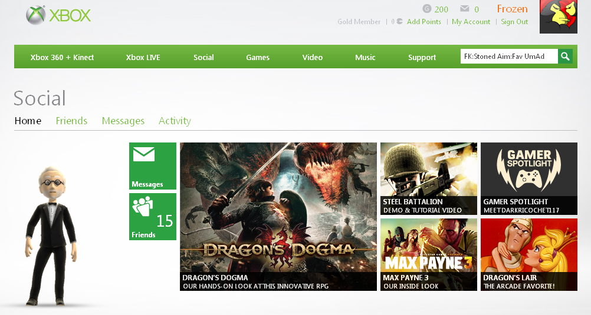
Task: Open the Gamer Spotlight tile
Action: point(529,178)
